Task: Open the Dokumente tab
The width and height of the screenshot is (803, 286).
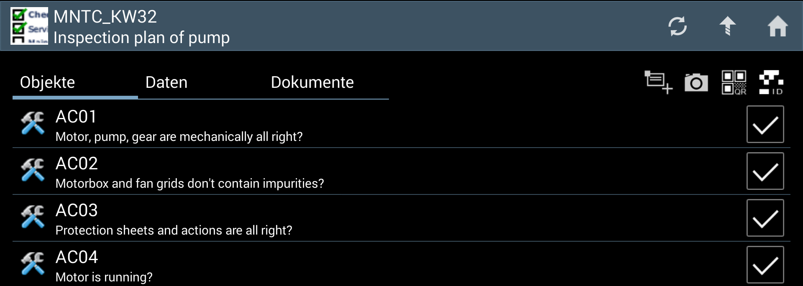Action: click(312, 82)
